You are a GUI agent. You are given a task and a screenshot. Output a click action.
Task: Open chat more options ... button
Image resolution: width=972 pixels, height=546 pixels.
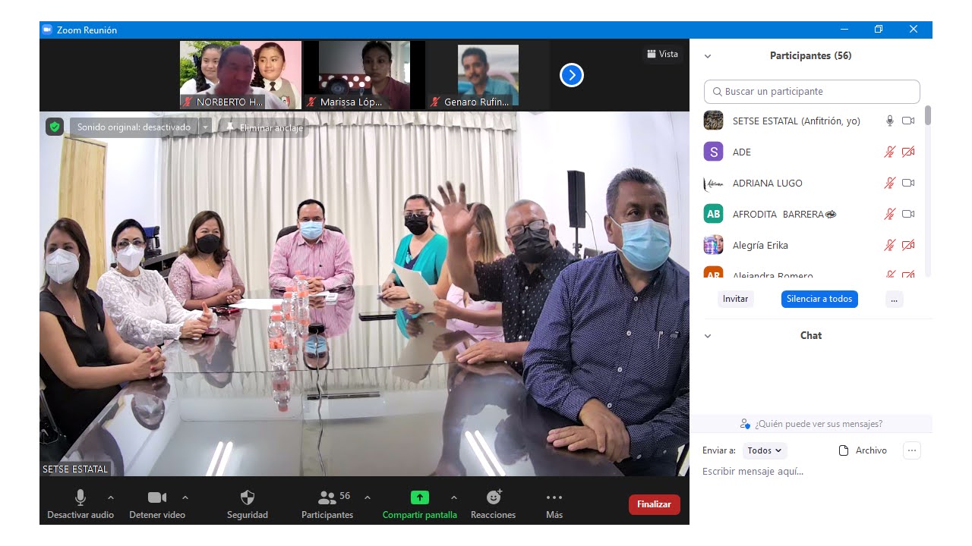[912, 450]
